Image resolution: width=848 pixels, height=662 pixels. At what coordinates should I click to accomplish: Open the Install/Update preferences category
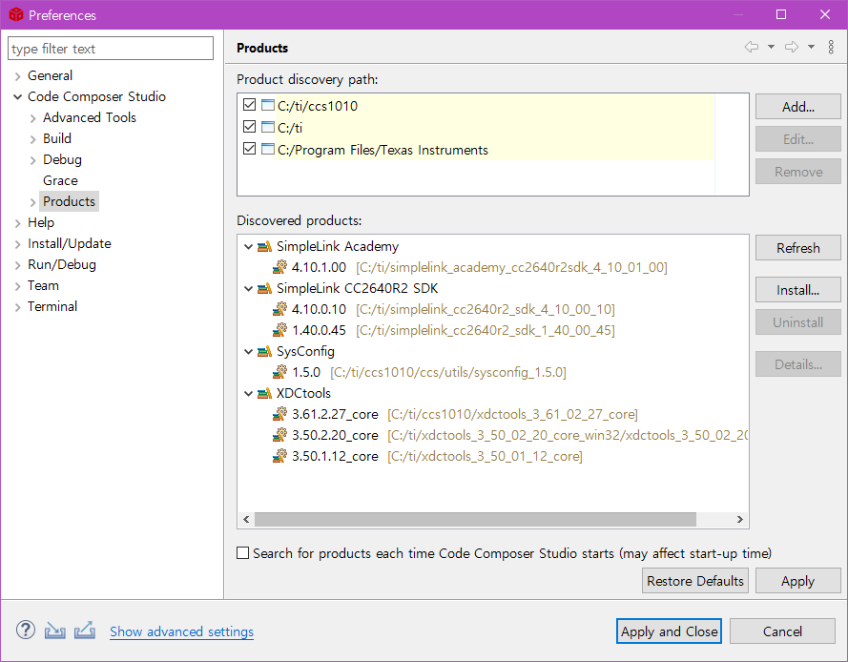pyautogui.click(x=70, y=243)
